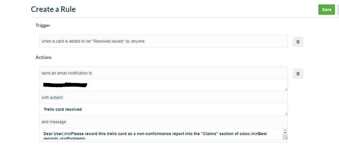
Task: Delete the trigger with its trash icon
Action: point(298,42)
